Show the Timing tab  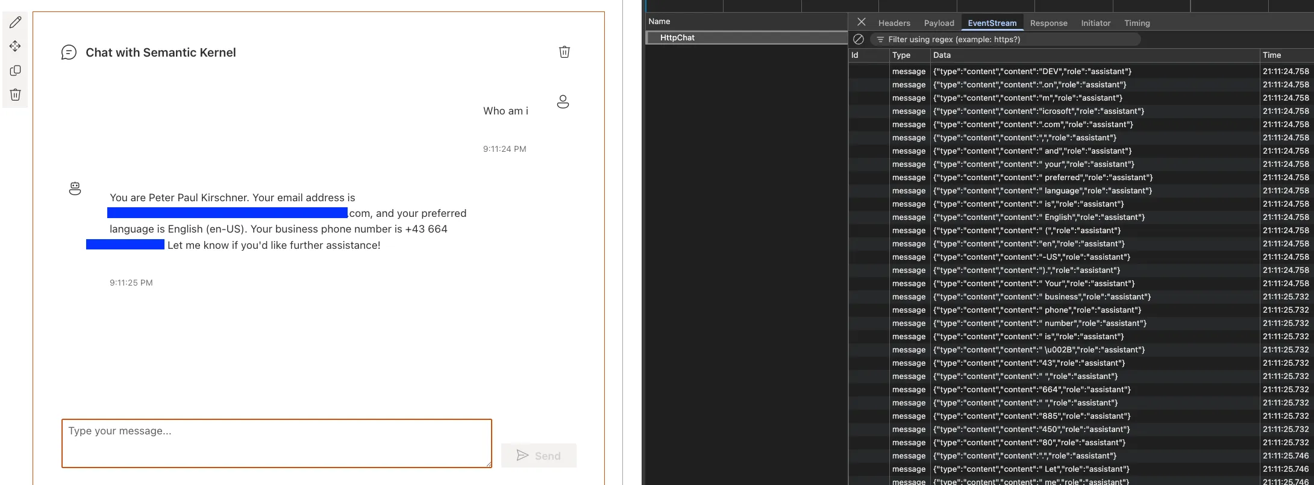1137,23
